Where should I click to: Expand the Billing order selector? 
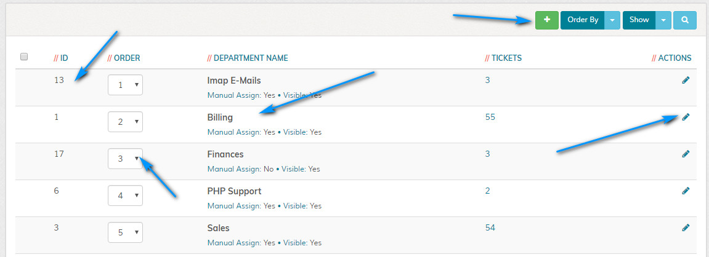[125, 122]
